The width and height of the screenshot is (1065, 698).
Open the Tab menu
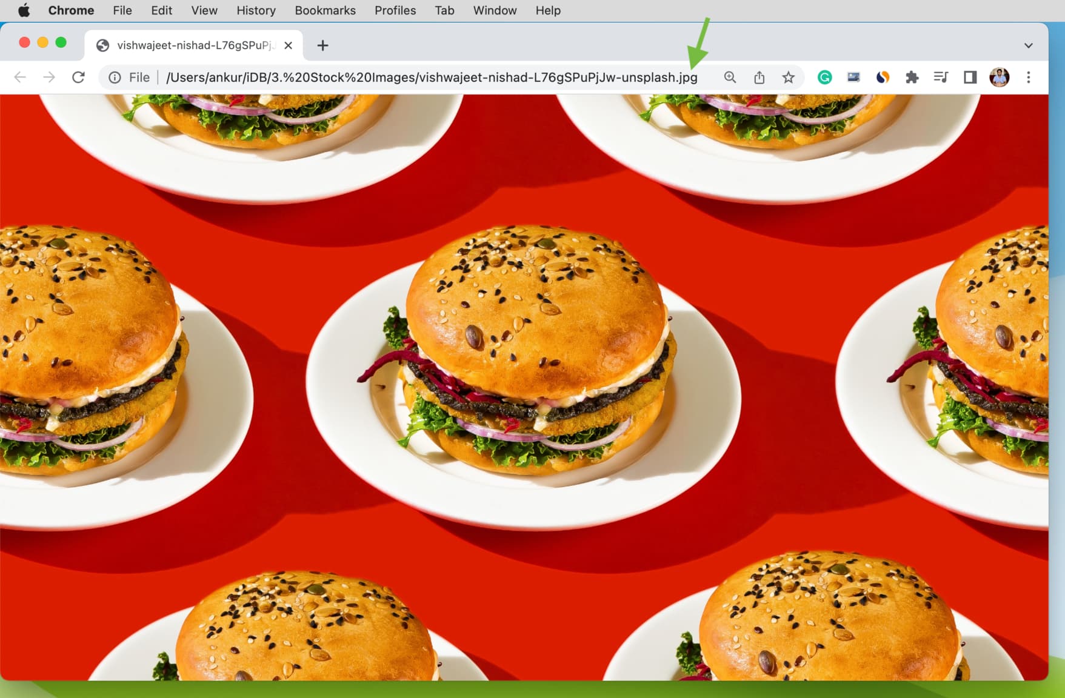pos(444,10)
